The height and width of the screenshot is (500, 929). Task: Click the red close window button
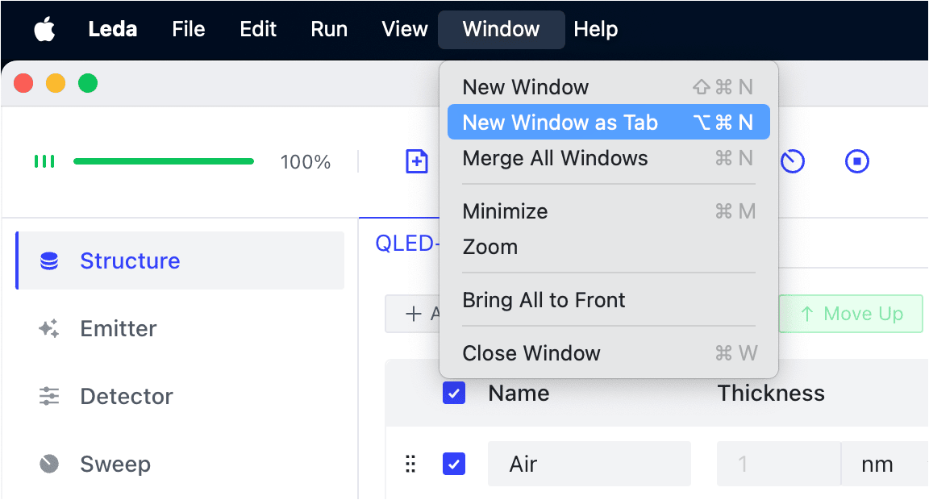coord(23,83)
